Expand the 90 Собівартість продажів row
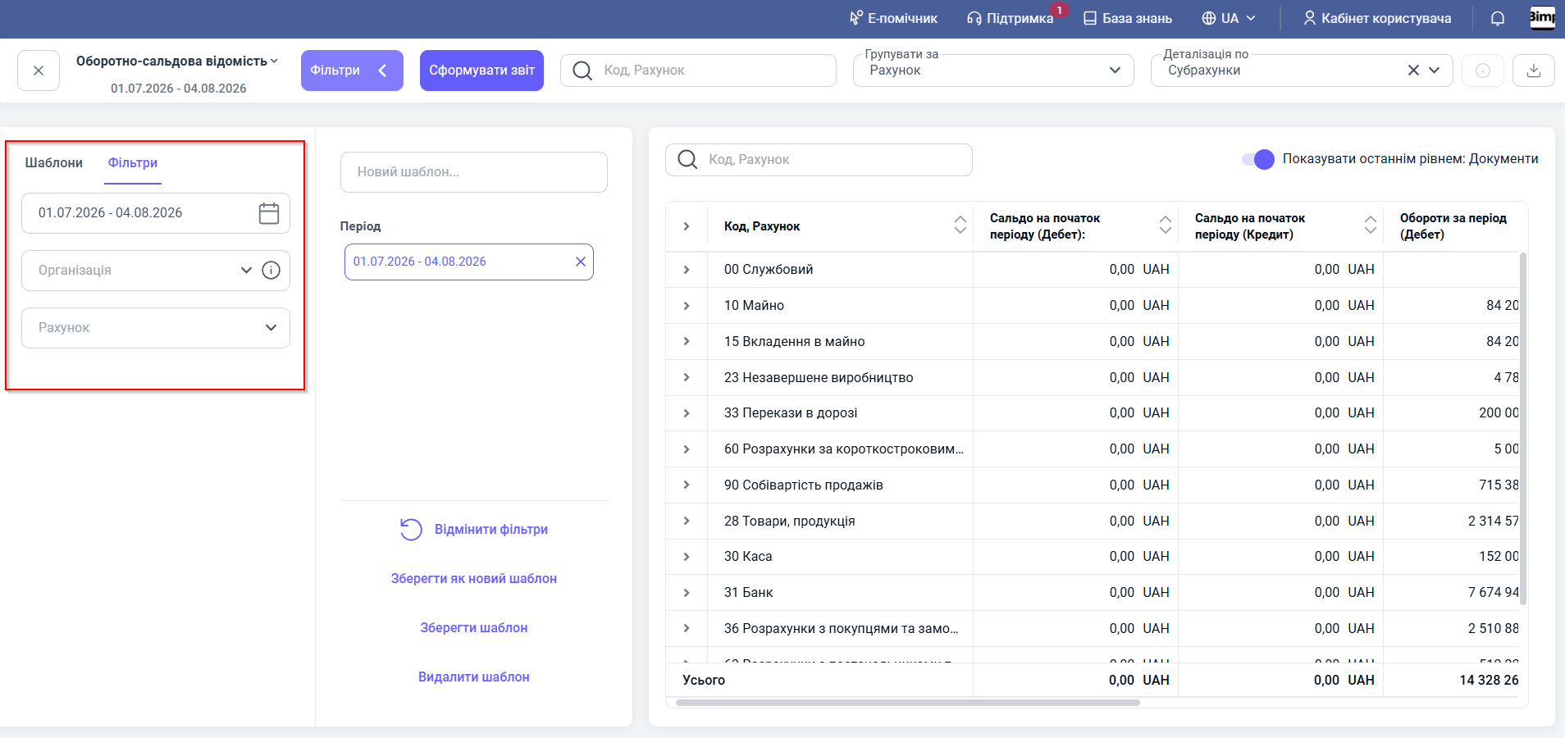The height and width of the screenshot is (738, 1565). (x=687, y=485)
